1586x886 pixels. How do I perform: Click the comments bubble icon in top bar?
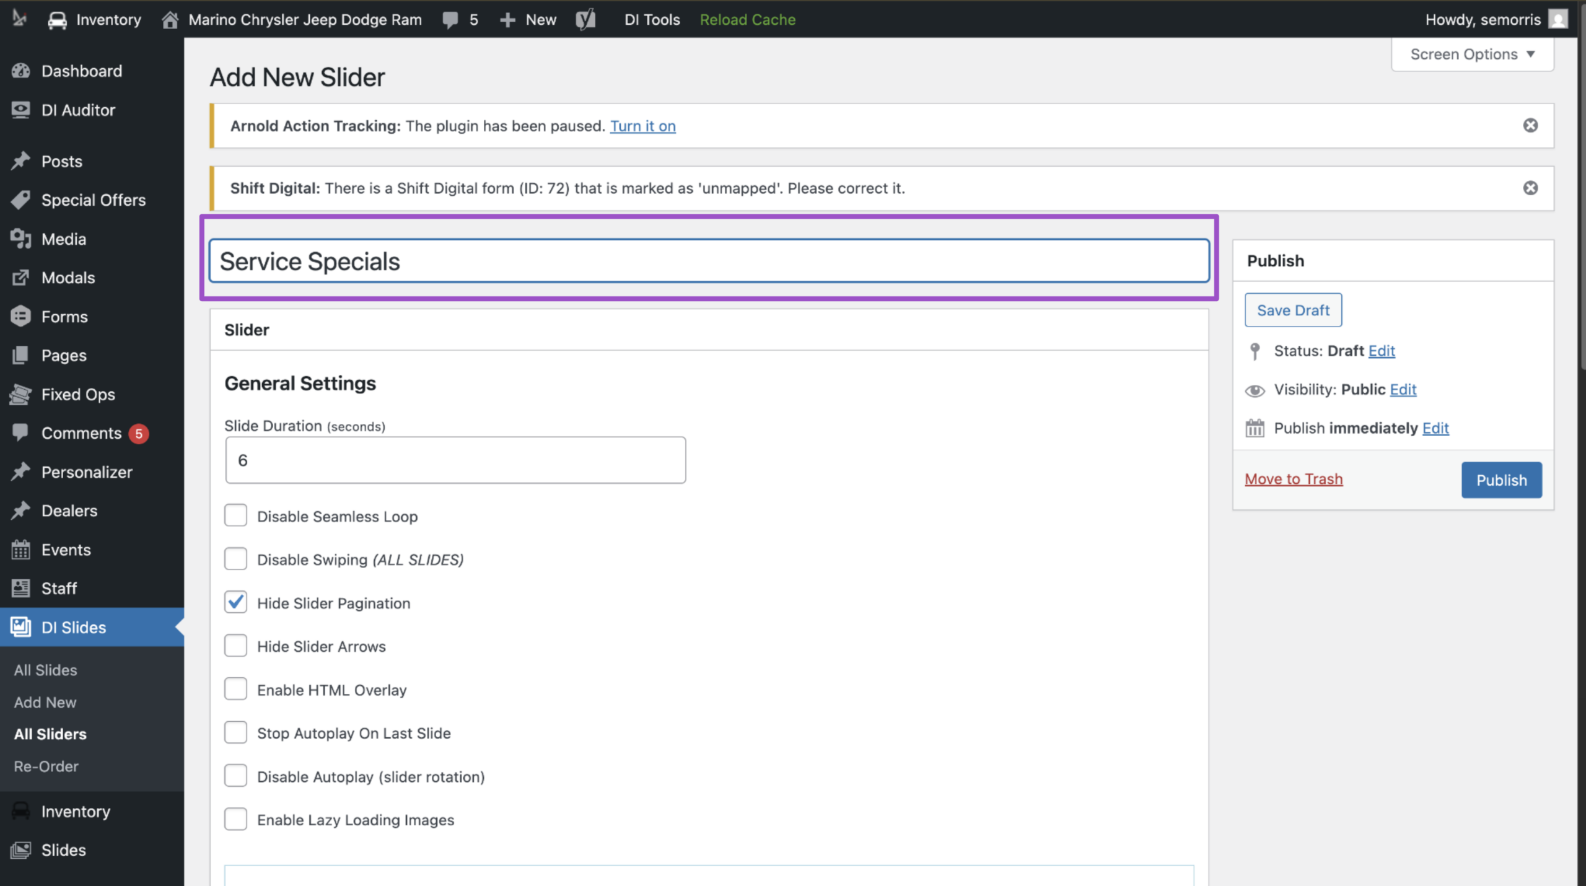point(450,20)
